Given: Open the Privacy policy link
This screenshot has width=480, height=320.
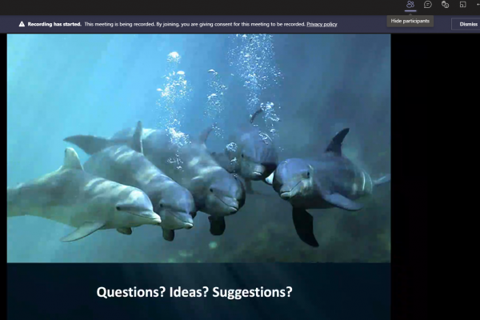Looking at the screenshot, I should click(x=322, y=24).
